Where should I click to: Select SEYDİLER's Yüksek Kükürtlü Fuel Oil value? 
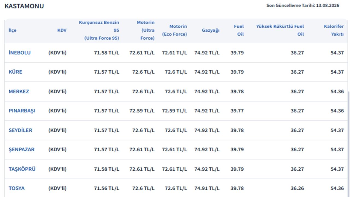click(x=297, y=130)
